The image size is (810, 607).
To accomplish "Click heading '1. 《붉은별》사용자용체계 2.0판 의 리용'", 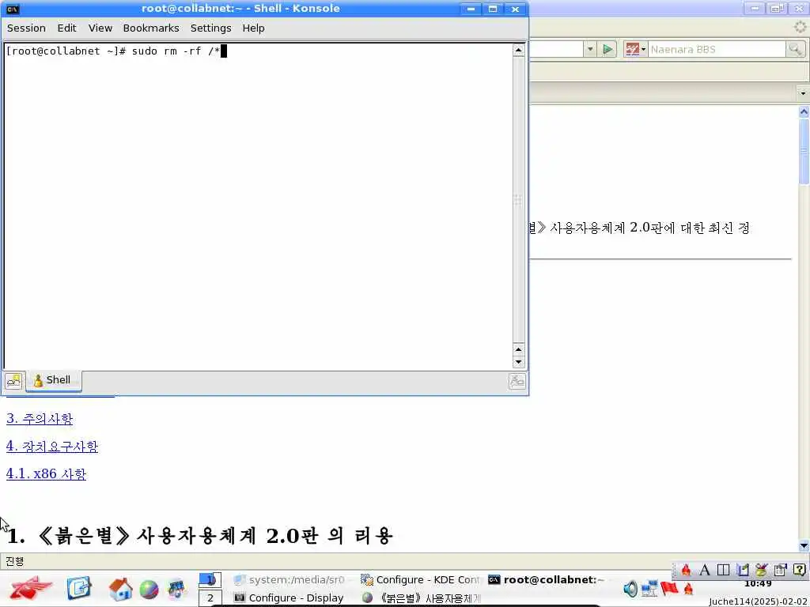I will (x=200, y=536).
